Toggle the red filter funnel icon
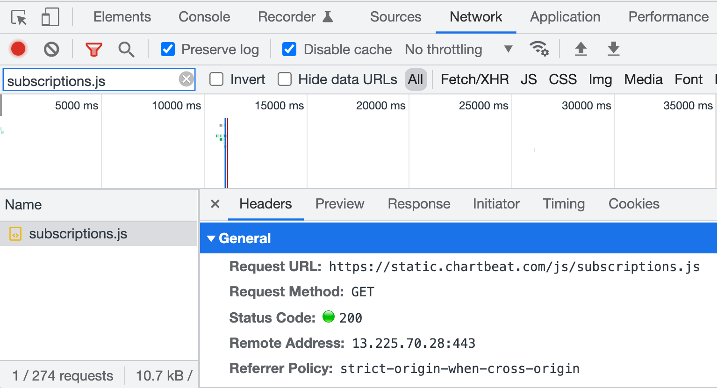Screen dimensions: 717x388 (93, 49)
